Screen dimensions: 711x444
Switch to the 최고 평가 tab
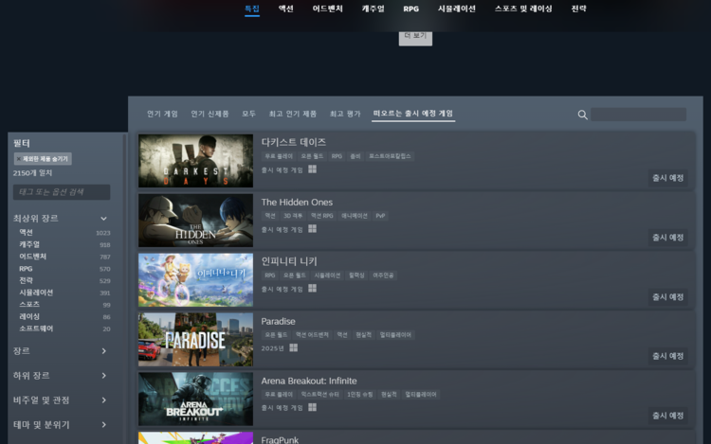pyautogui.click(x=345, y=114)
